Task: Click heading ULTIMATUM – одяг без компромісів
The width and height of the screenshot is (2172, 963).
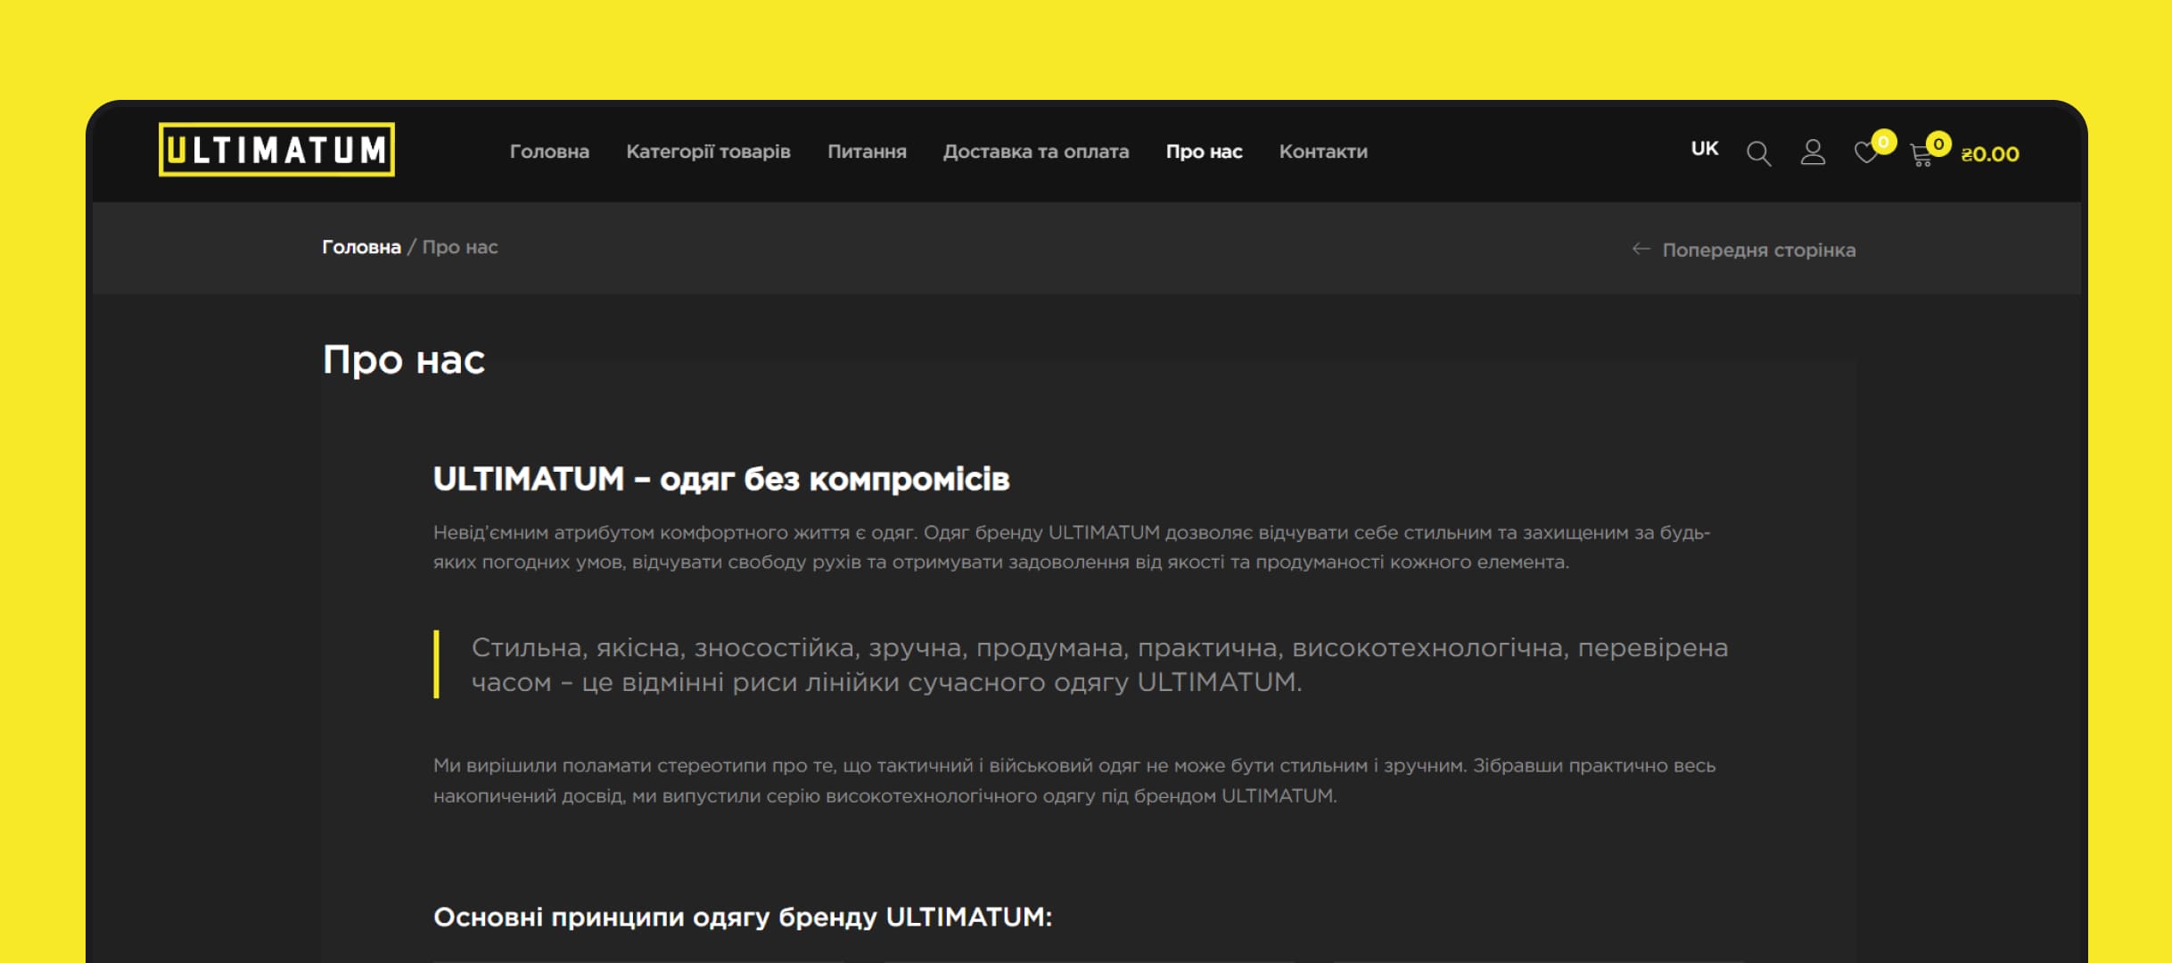Action: [x=721, y=479]
